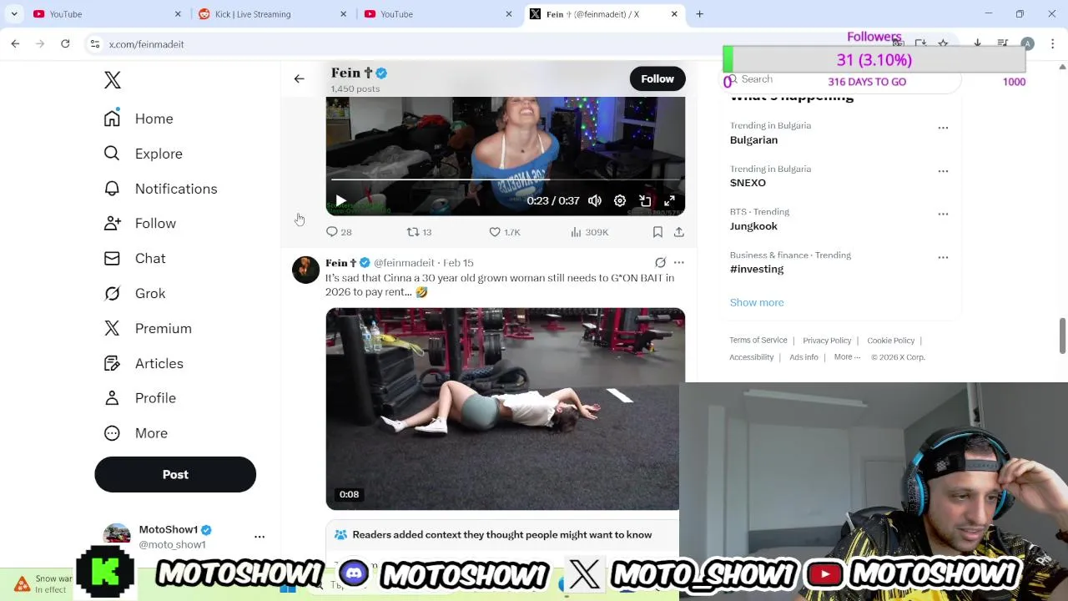Open the @feinmadeit handle link
1068x601 pixels.
point(404,263)
